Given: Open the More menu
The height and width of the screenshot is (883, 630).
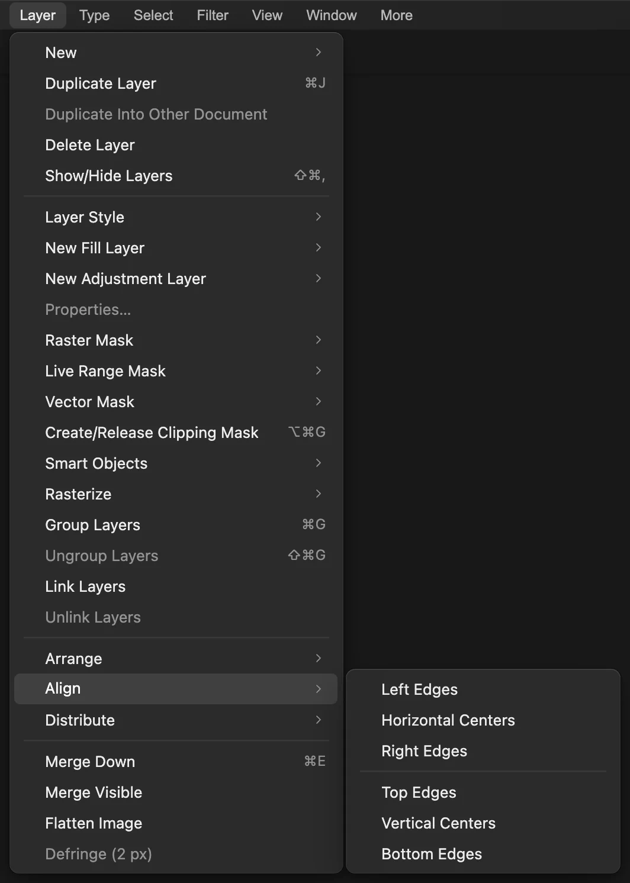Looking at the screenshot, I should (x=397, y=15).
